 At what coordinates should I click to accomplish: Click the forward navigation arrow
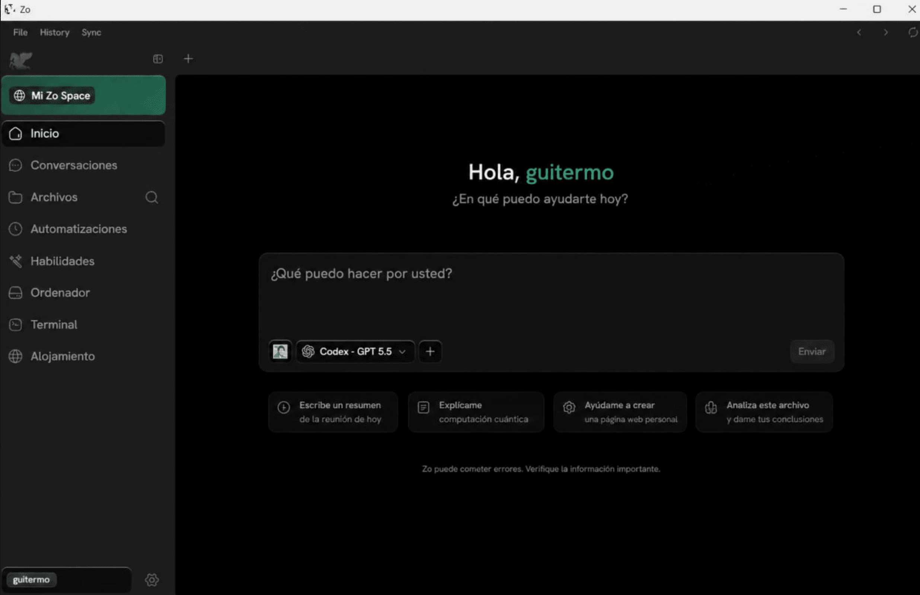(x=886, y=32)
